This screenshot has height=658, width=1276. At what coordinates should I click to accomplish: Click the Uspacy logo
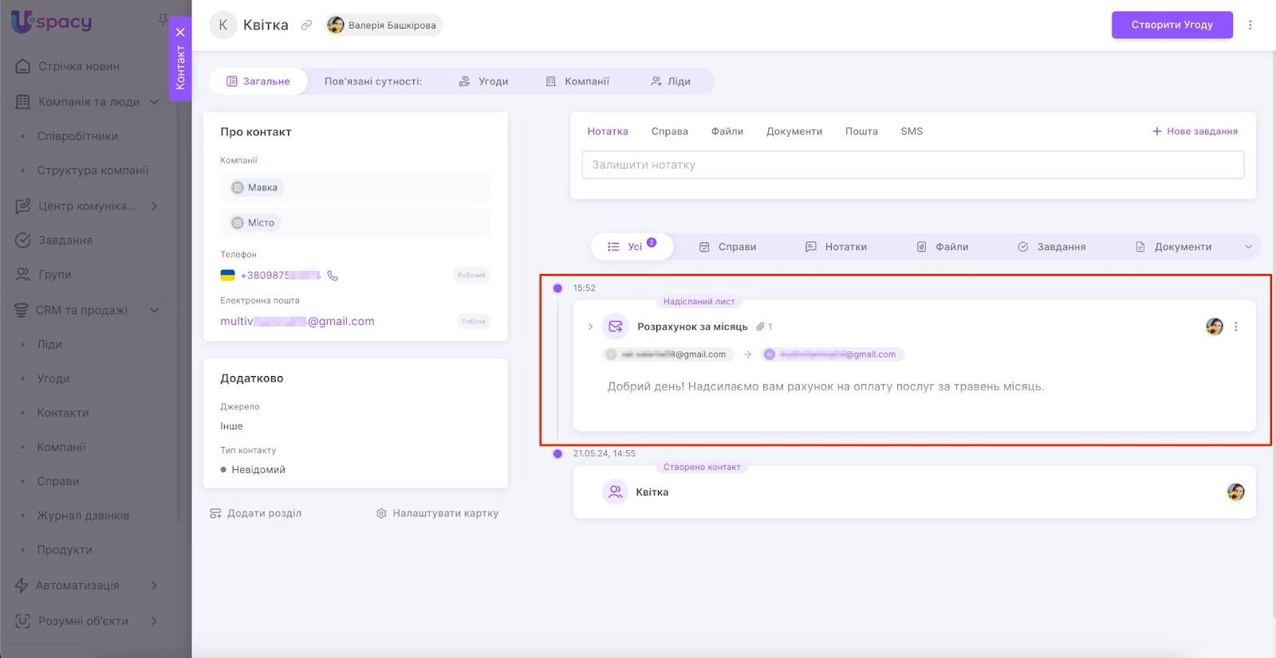click(52, 22)
